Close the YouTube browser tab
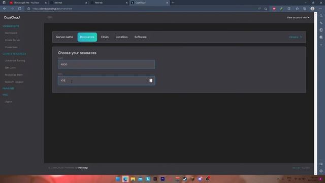 (46, 3)
